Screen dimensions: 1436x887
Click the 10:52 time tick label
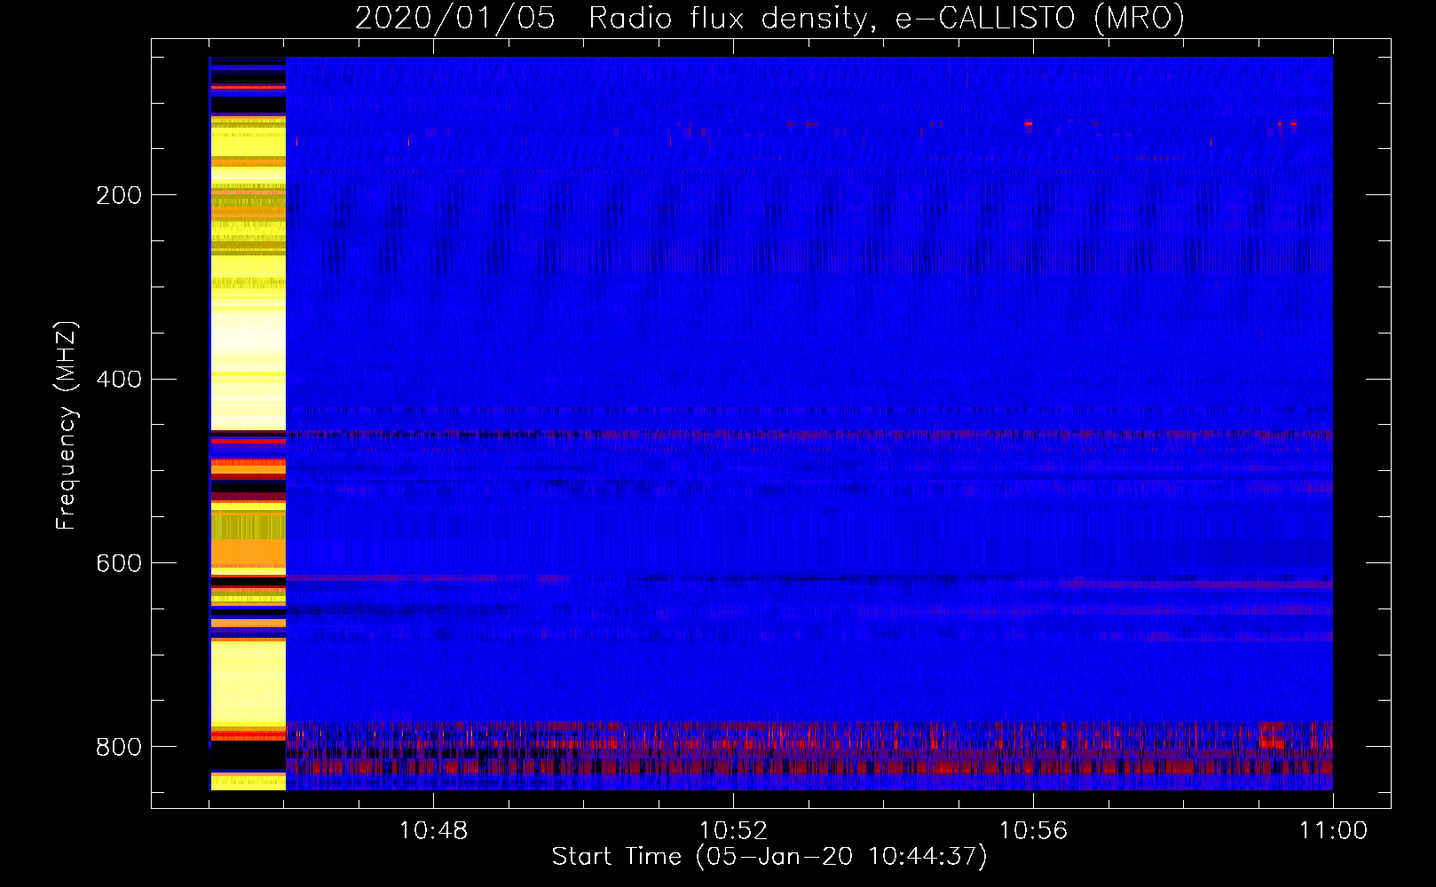point(733,831)
